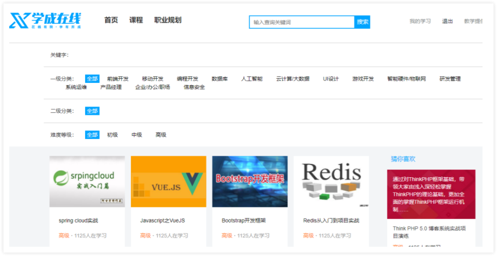Select 全部 in 一级分类 row
The width and height of the screenshot is (497, 256).
[x=92, y=79]
